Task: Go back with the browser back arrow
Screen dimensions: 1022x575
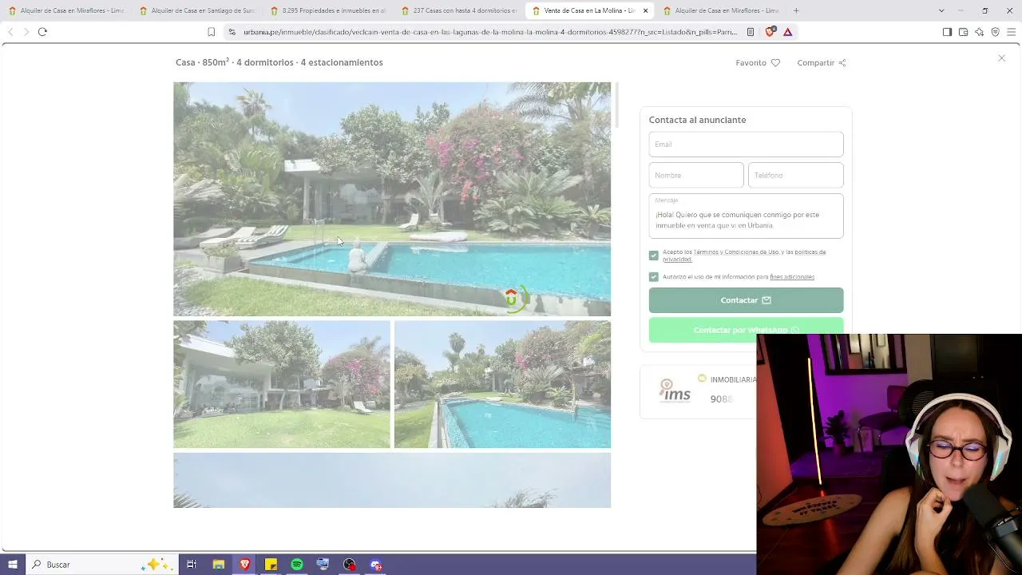Action: pos(10,32)
